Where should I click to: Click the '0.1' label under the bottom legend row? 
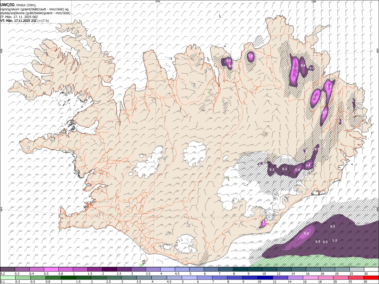2,282
